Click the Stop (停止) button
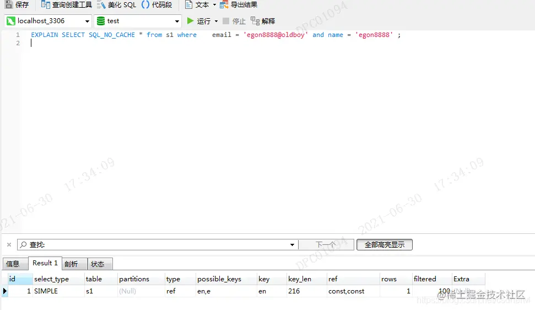This screenshot has height=310, width=535. coord(234,21)
